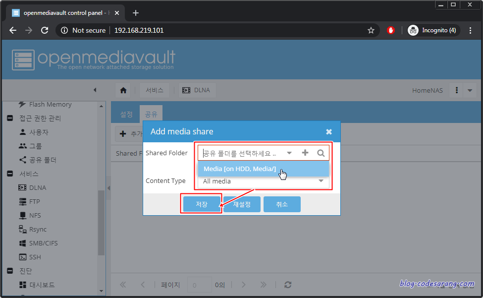Open the Chrome three-dot menu
The width and height of the screenshot is (483, 298).
point(470,30)
